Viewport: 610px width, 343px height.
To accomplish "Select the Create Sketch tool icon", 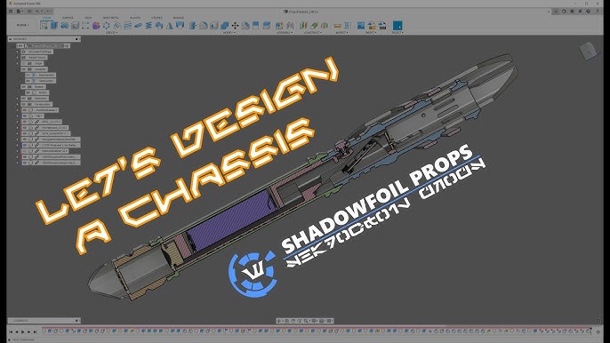I will [x=44, y=26].
